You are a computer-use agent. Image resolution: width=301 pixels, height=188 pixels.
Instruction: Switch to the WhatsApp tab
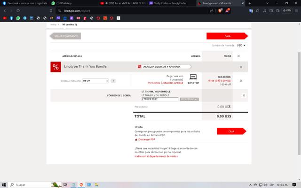74,3
